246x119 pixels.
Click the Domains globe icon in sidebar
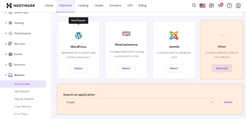pyautogui.click(x=10, y=65)
